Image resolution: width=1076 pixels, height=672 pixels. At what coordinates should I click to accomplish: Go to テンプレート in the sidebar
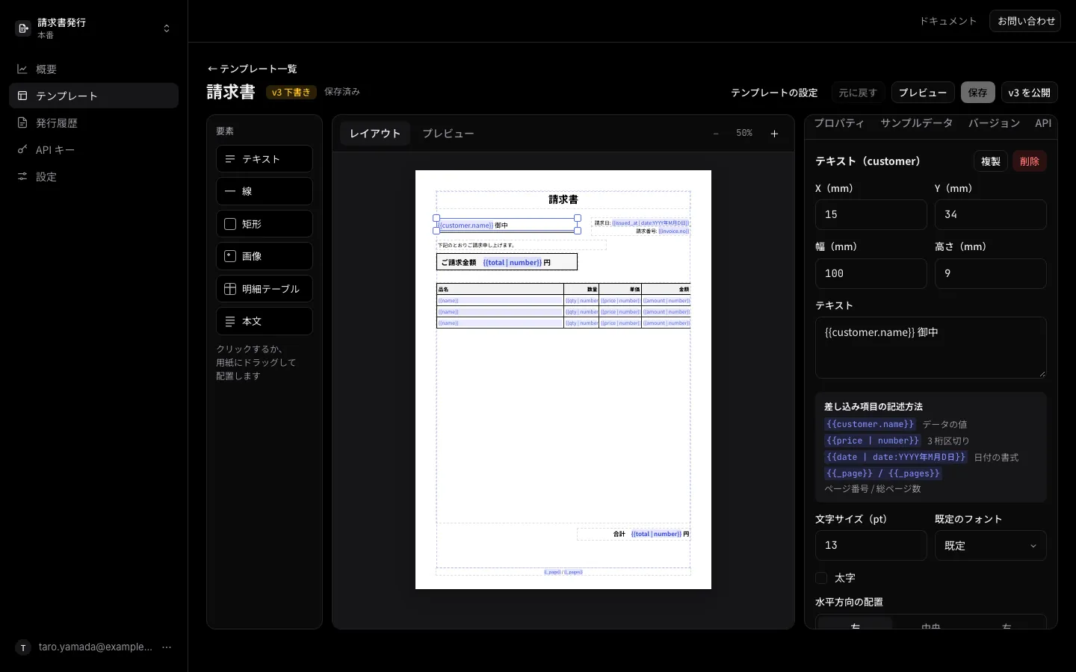[93, 96]
